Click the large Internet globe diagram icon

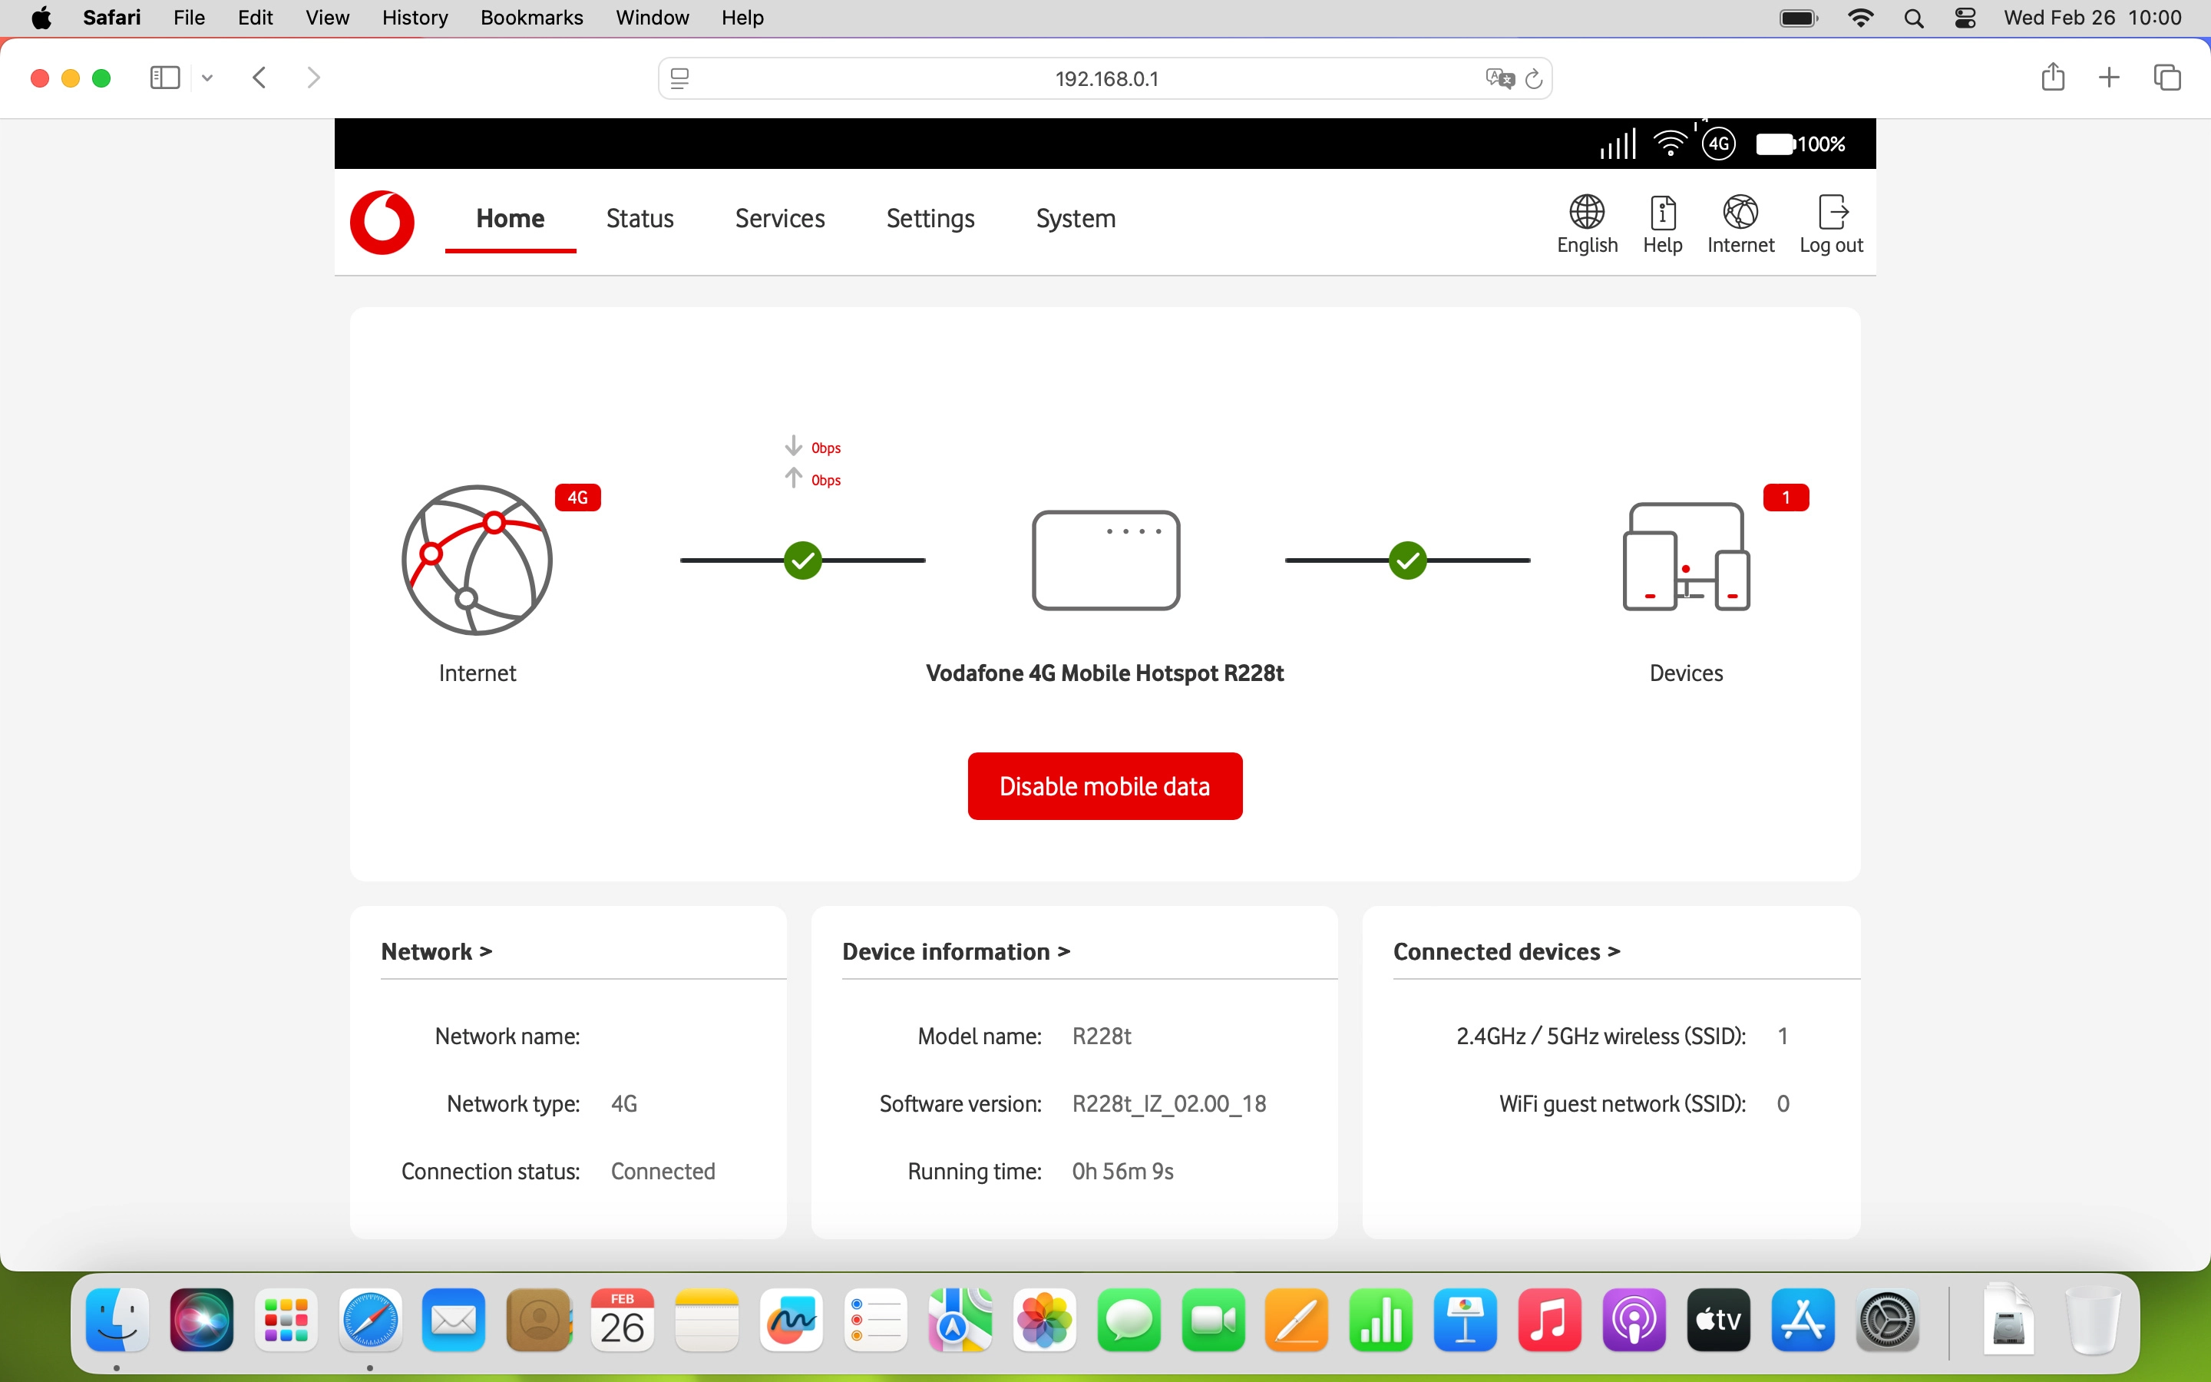[477, 560]
